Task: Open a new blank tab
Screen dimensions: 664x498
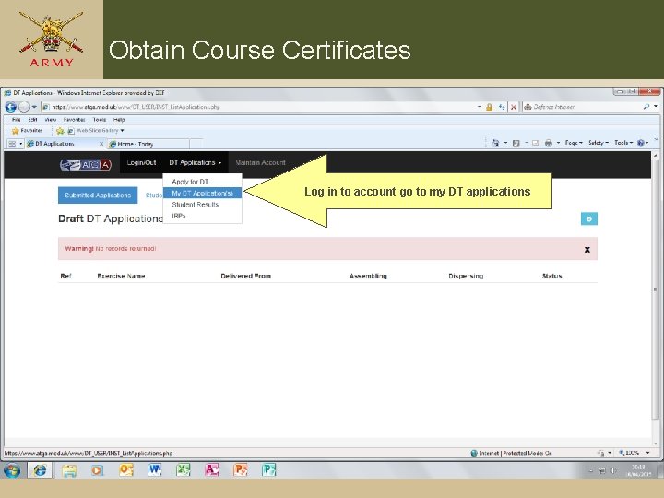Action: pos(196,144)
